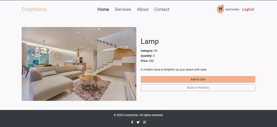
Task: Open the Services nav item
Action: [x=123, y=9]
